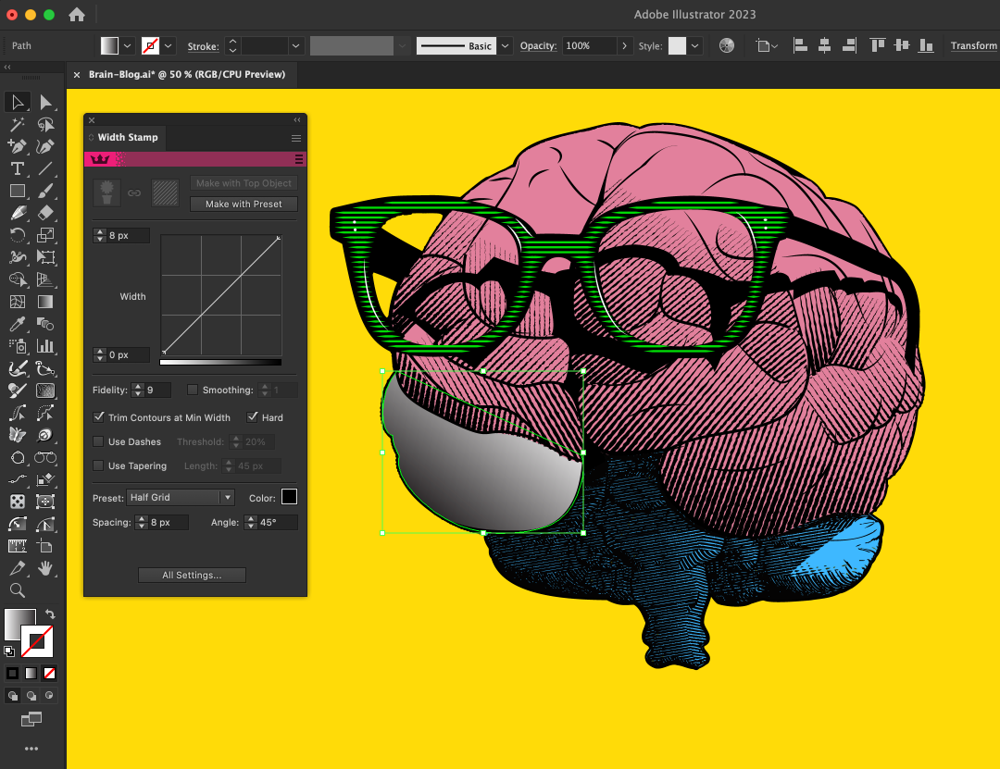
Task: Click Make with Preset button
Action: pos(244,204)
